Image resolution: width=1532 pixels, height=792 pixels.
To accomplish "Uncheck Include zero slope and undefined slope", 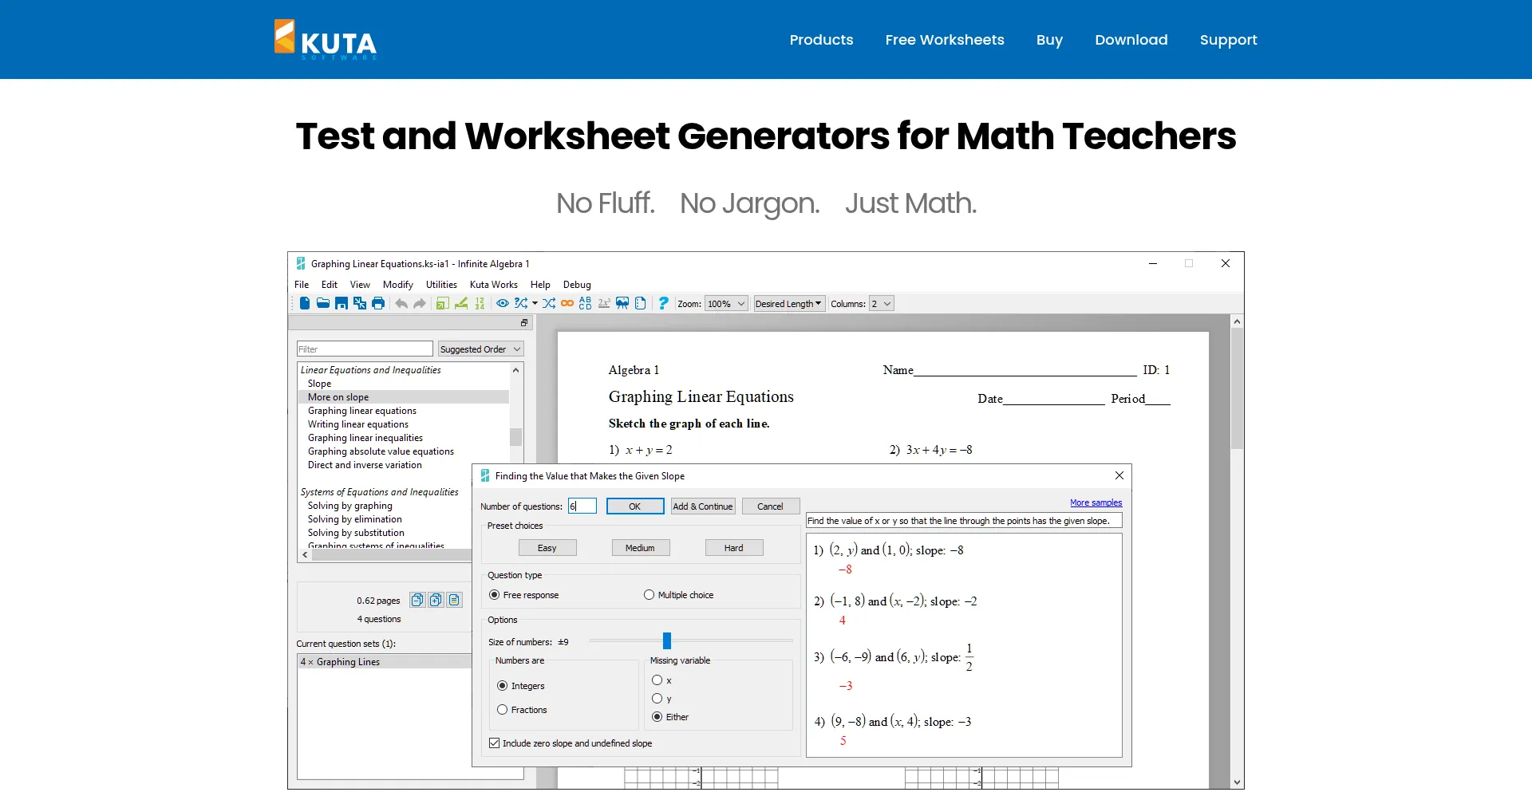I will (x=495, y=743).
